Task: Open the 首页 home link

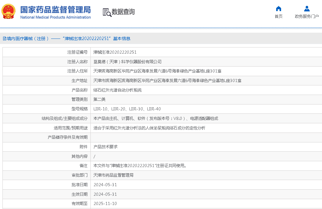Action: tap(278, 16)
